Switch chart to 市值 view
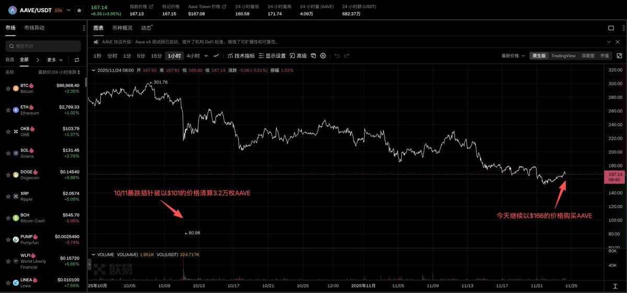 [605, 56]
